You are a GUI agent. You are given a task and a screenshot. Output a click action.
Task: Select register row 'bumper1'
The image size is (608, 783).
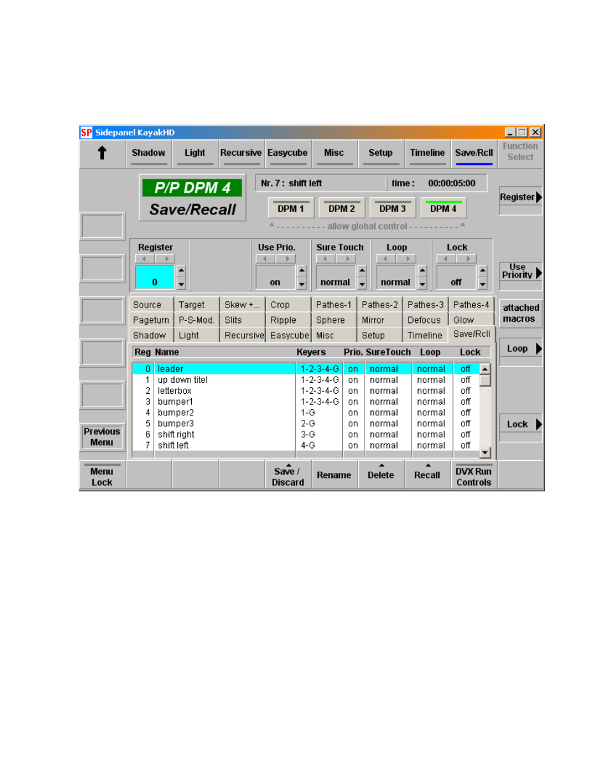(306, 401)
